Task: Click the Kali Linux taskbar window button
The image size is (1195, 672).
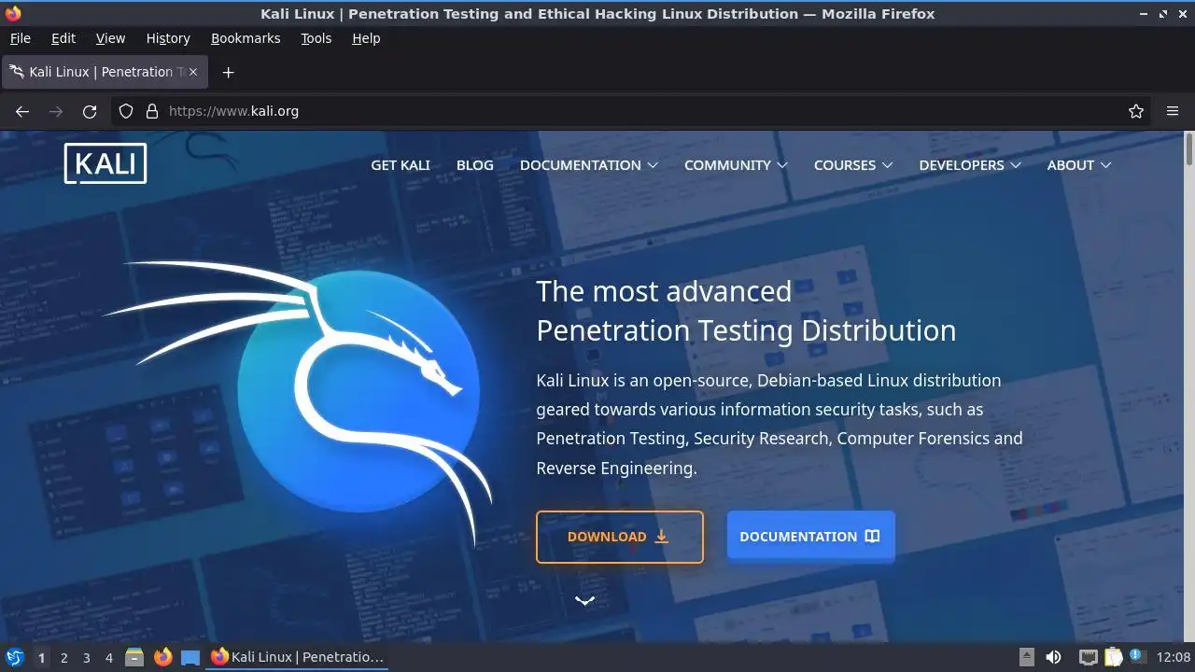Action: tap(298, 657)
